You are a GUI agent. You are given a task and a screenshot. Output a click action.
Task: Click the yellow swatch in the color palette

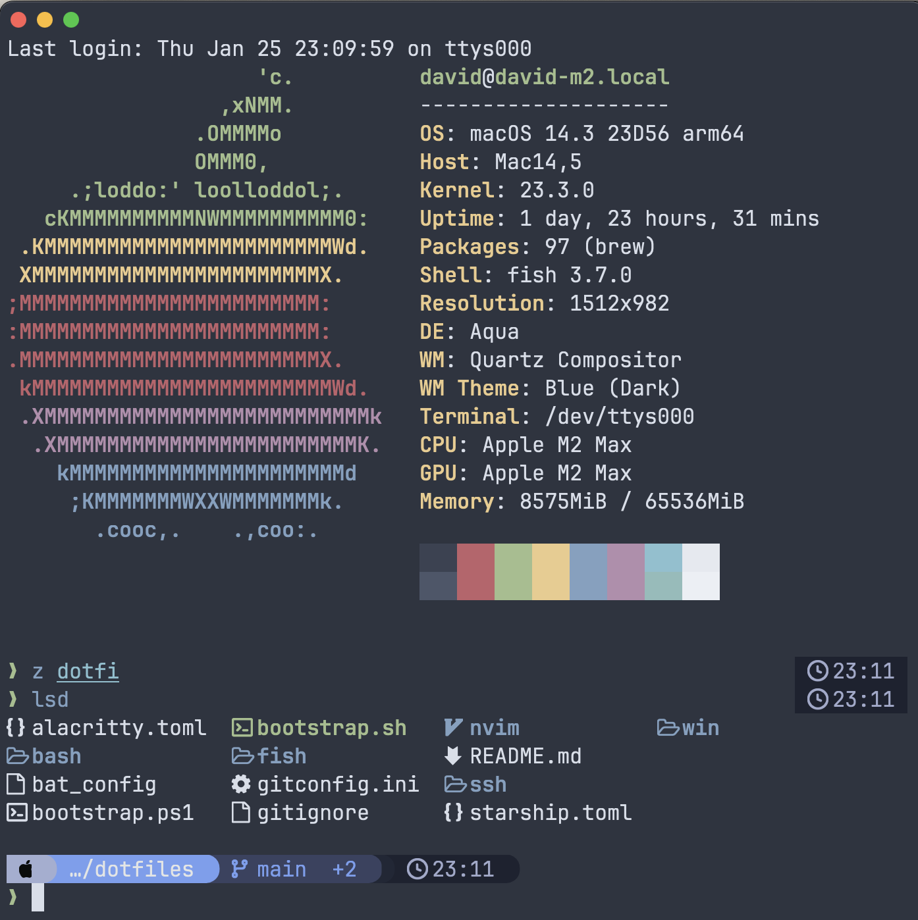coord(551,572)
